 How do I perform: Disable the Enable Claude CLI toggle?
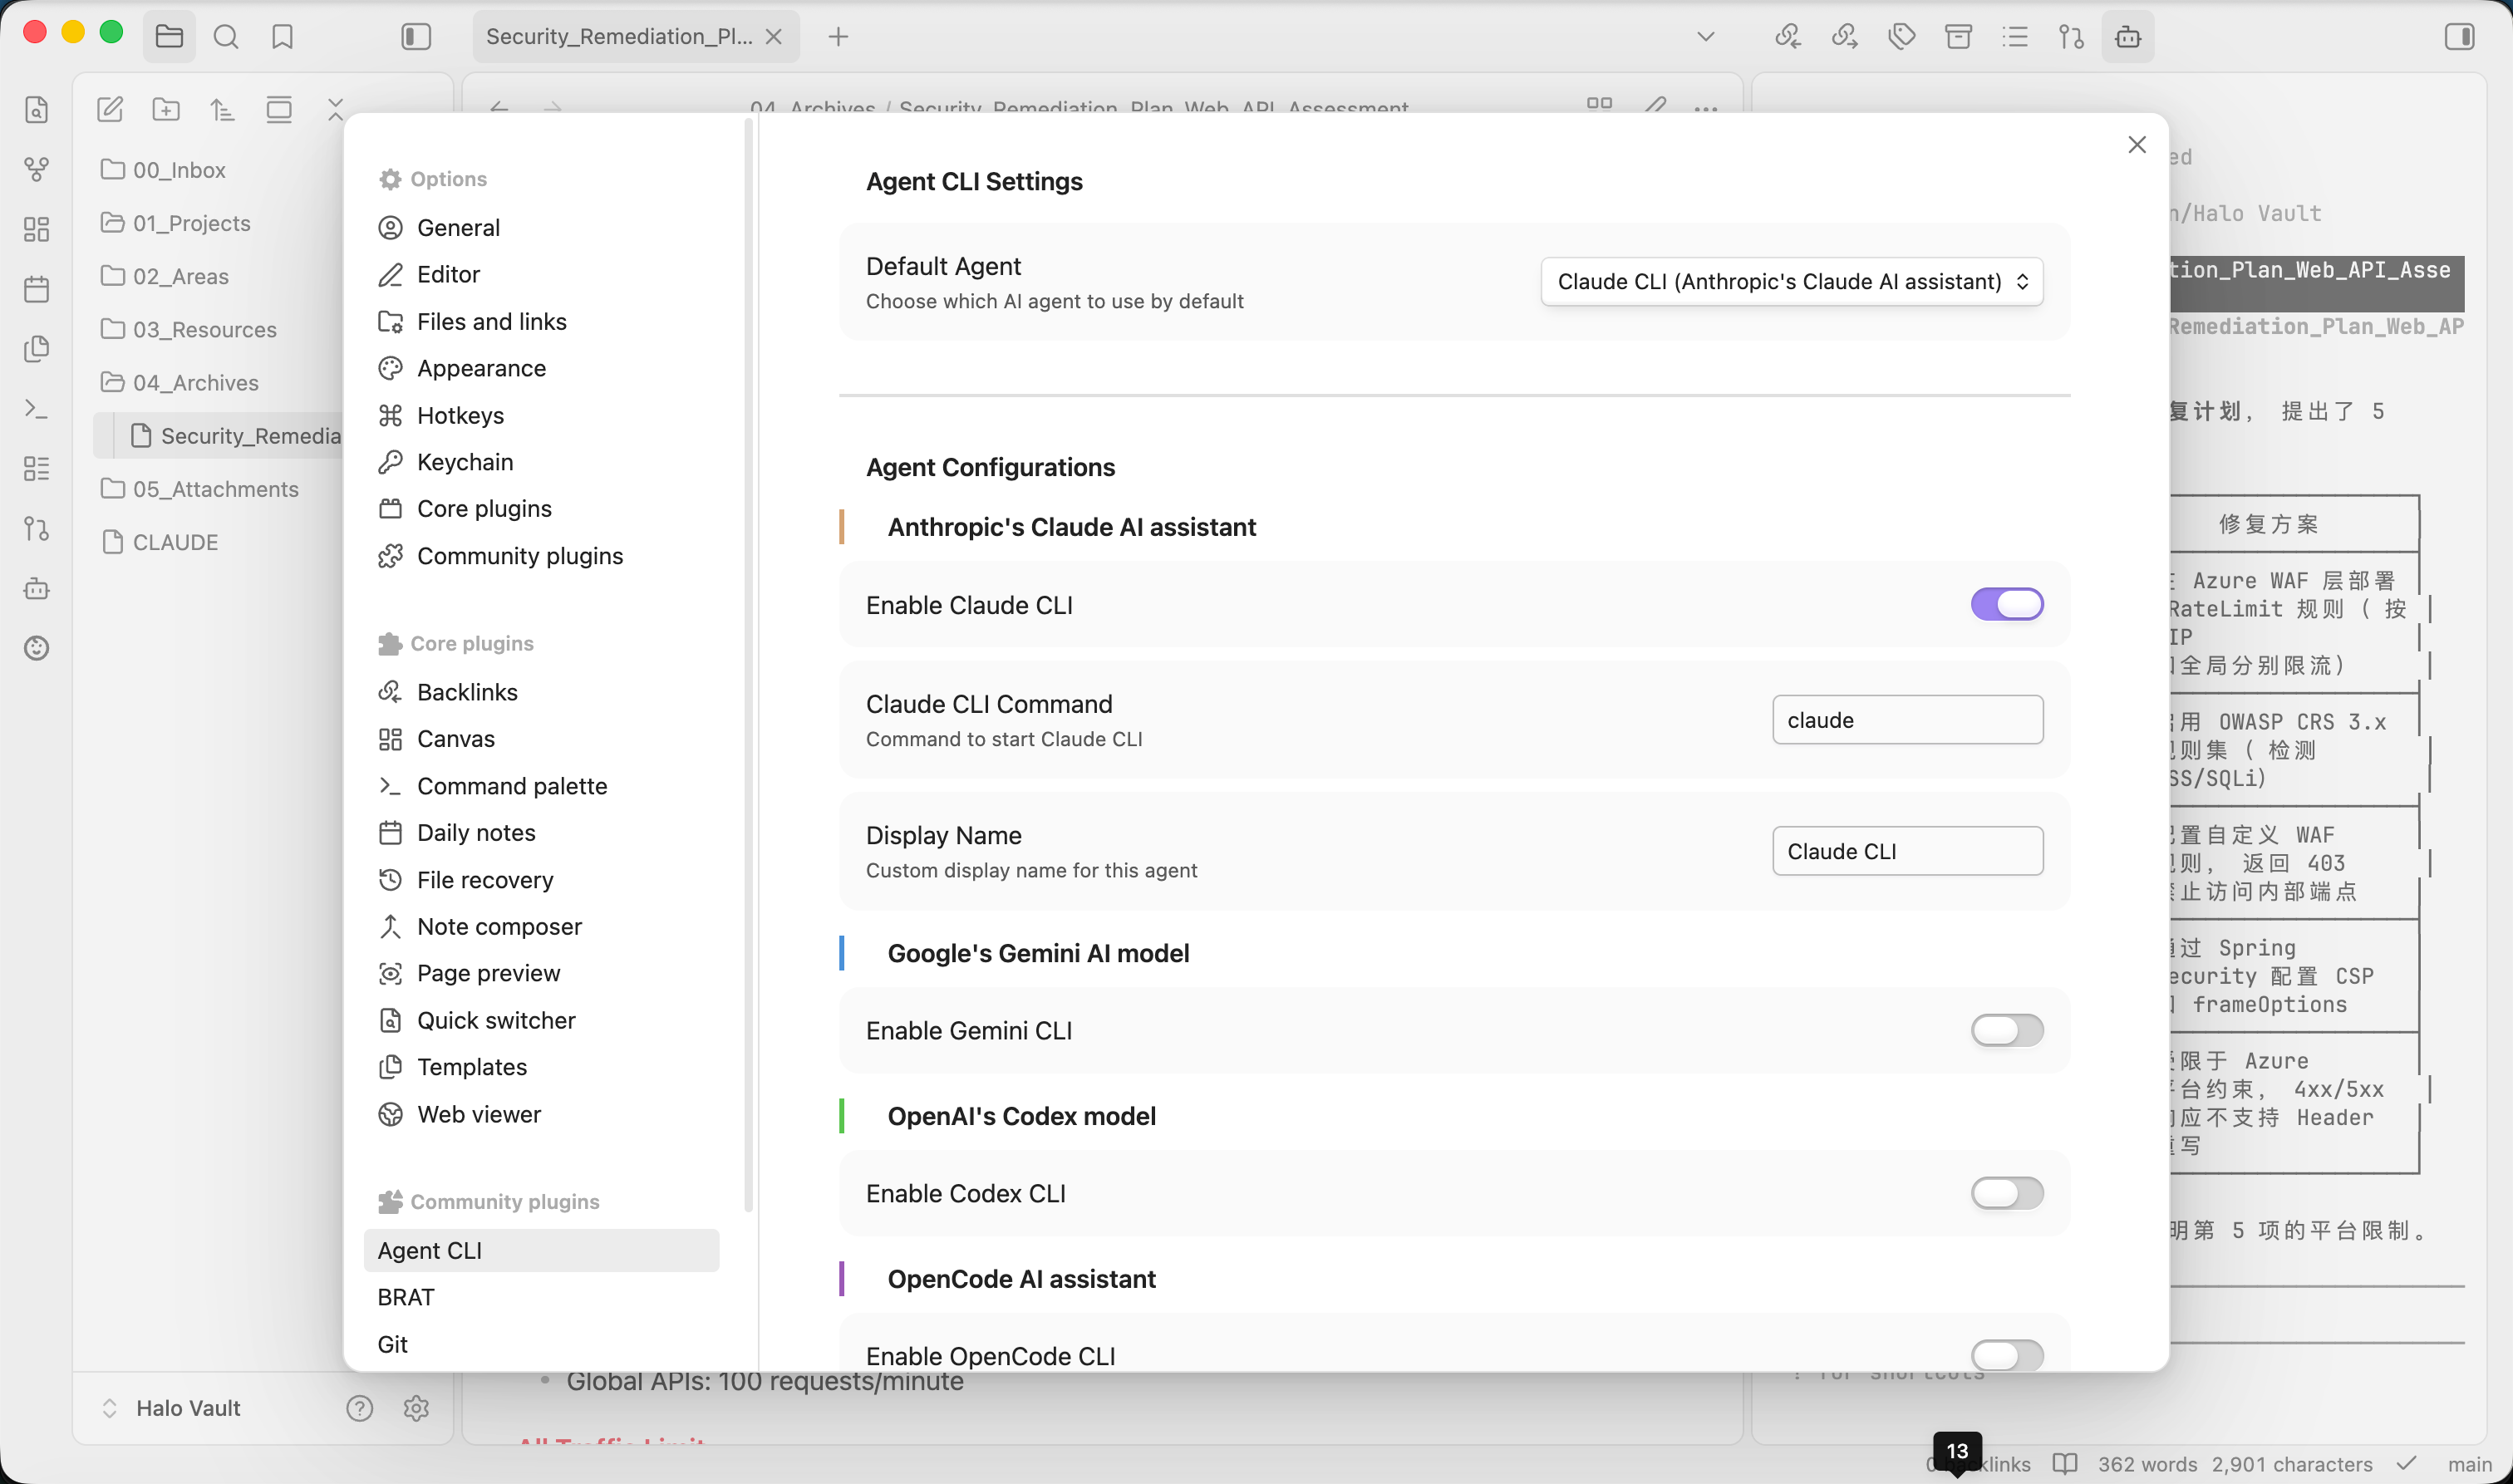2006,604
